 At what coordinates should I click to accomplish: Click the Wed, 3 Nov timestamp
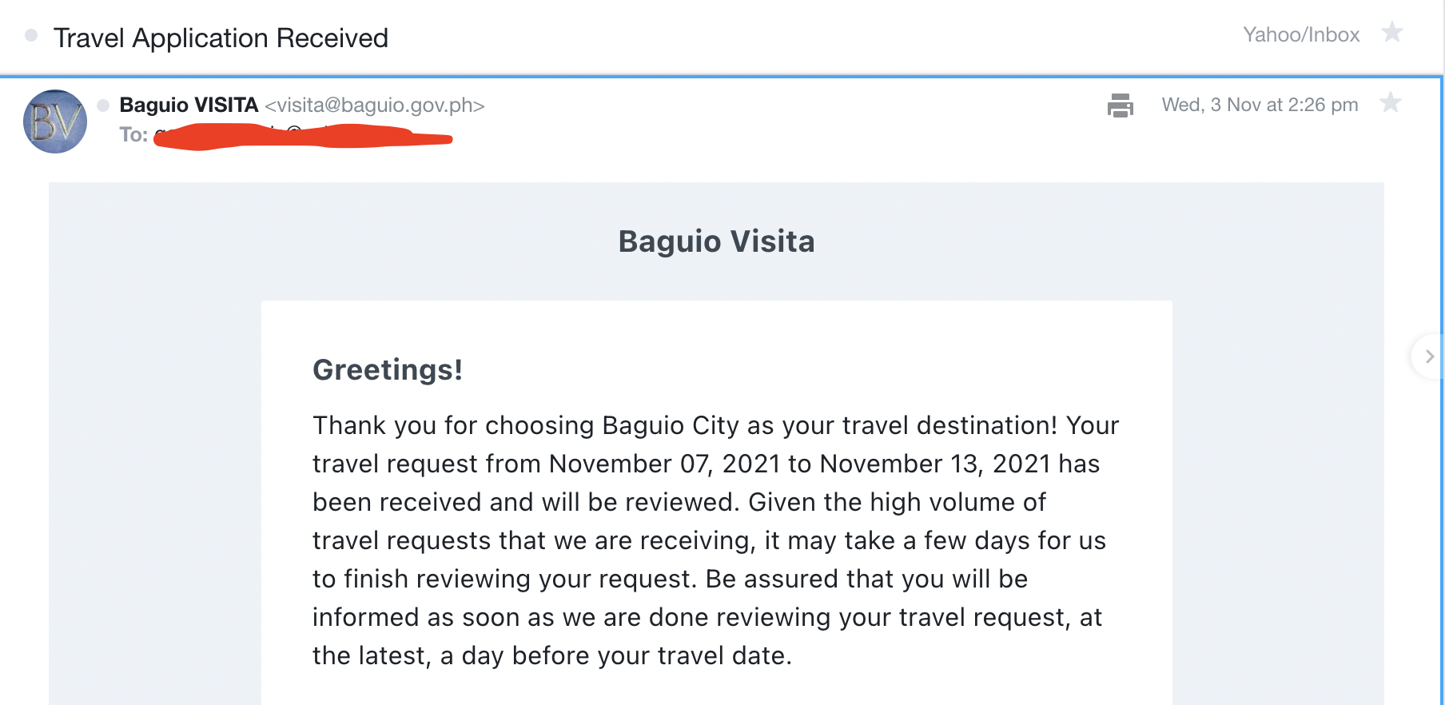coord(1260,105)
